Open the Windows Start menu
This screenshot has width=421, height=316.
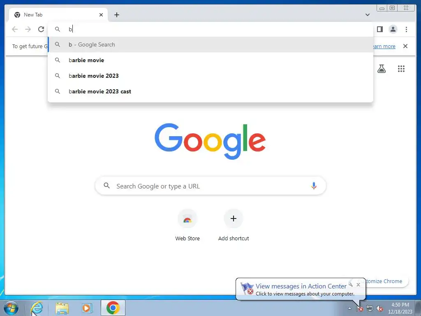tap(11, 308)
